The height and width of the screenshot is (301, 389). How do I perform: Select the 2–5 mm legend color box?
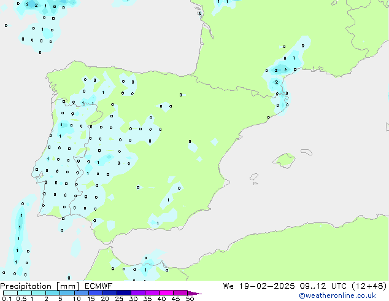coord(53,293)
